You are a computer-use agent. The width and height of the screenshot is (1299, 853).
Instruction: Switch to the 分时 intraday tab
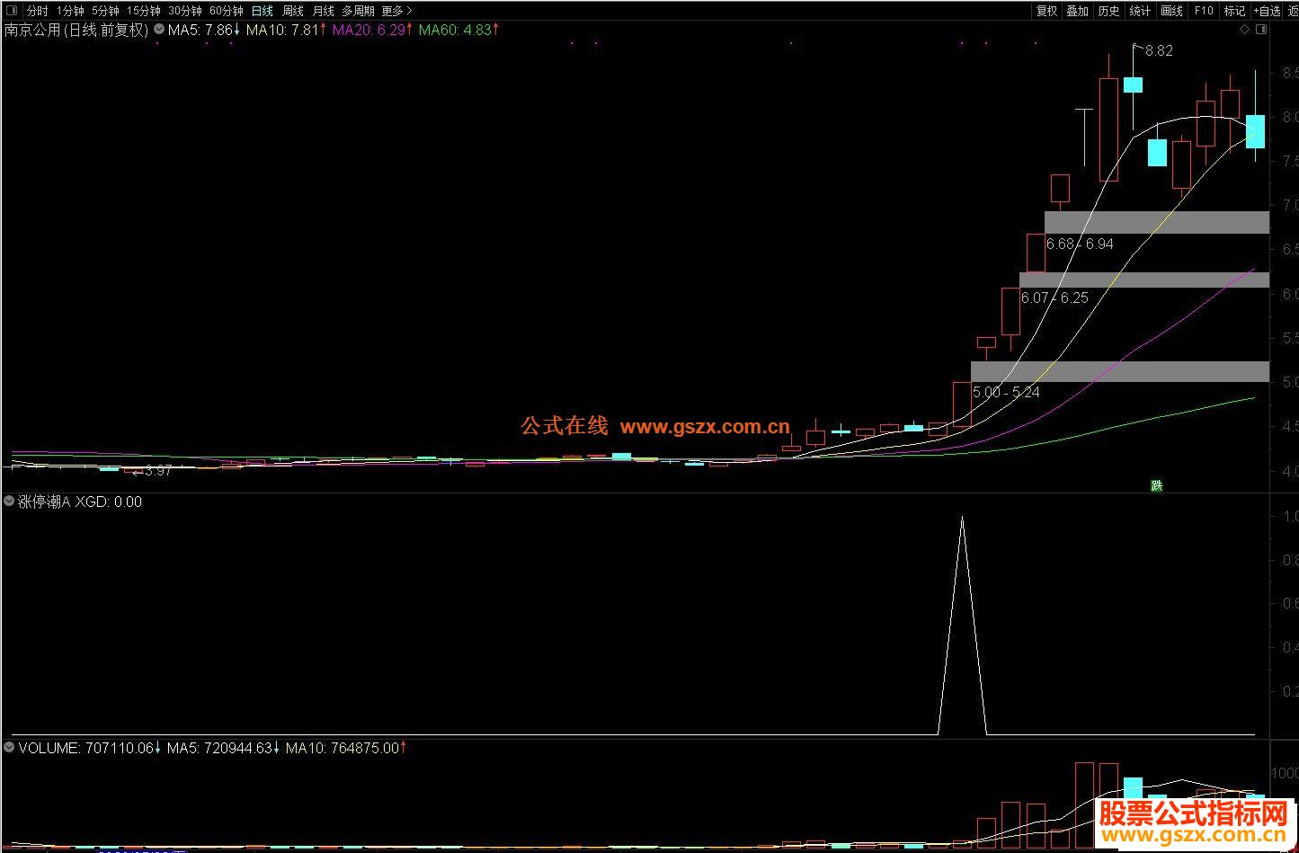37,11
